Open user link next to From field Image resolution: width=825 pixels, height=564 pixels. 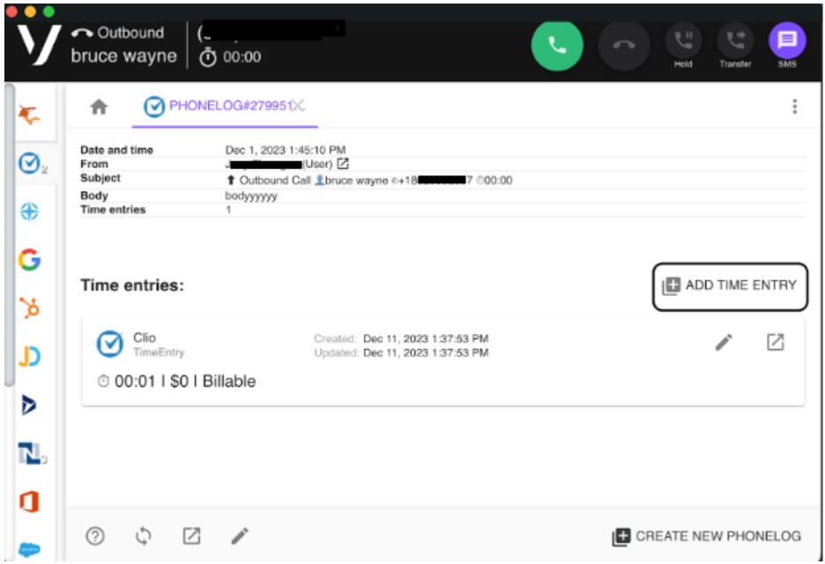point(343,164)
